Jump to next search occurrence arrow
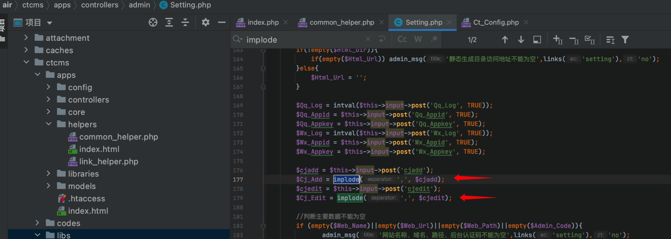671x239 pixels. pos(521,40)
